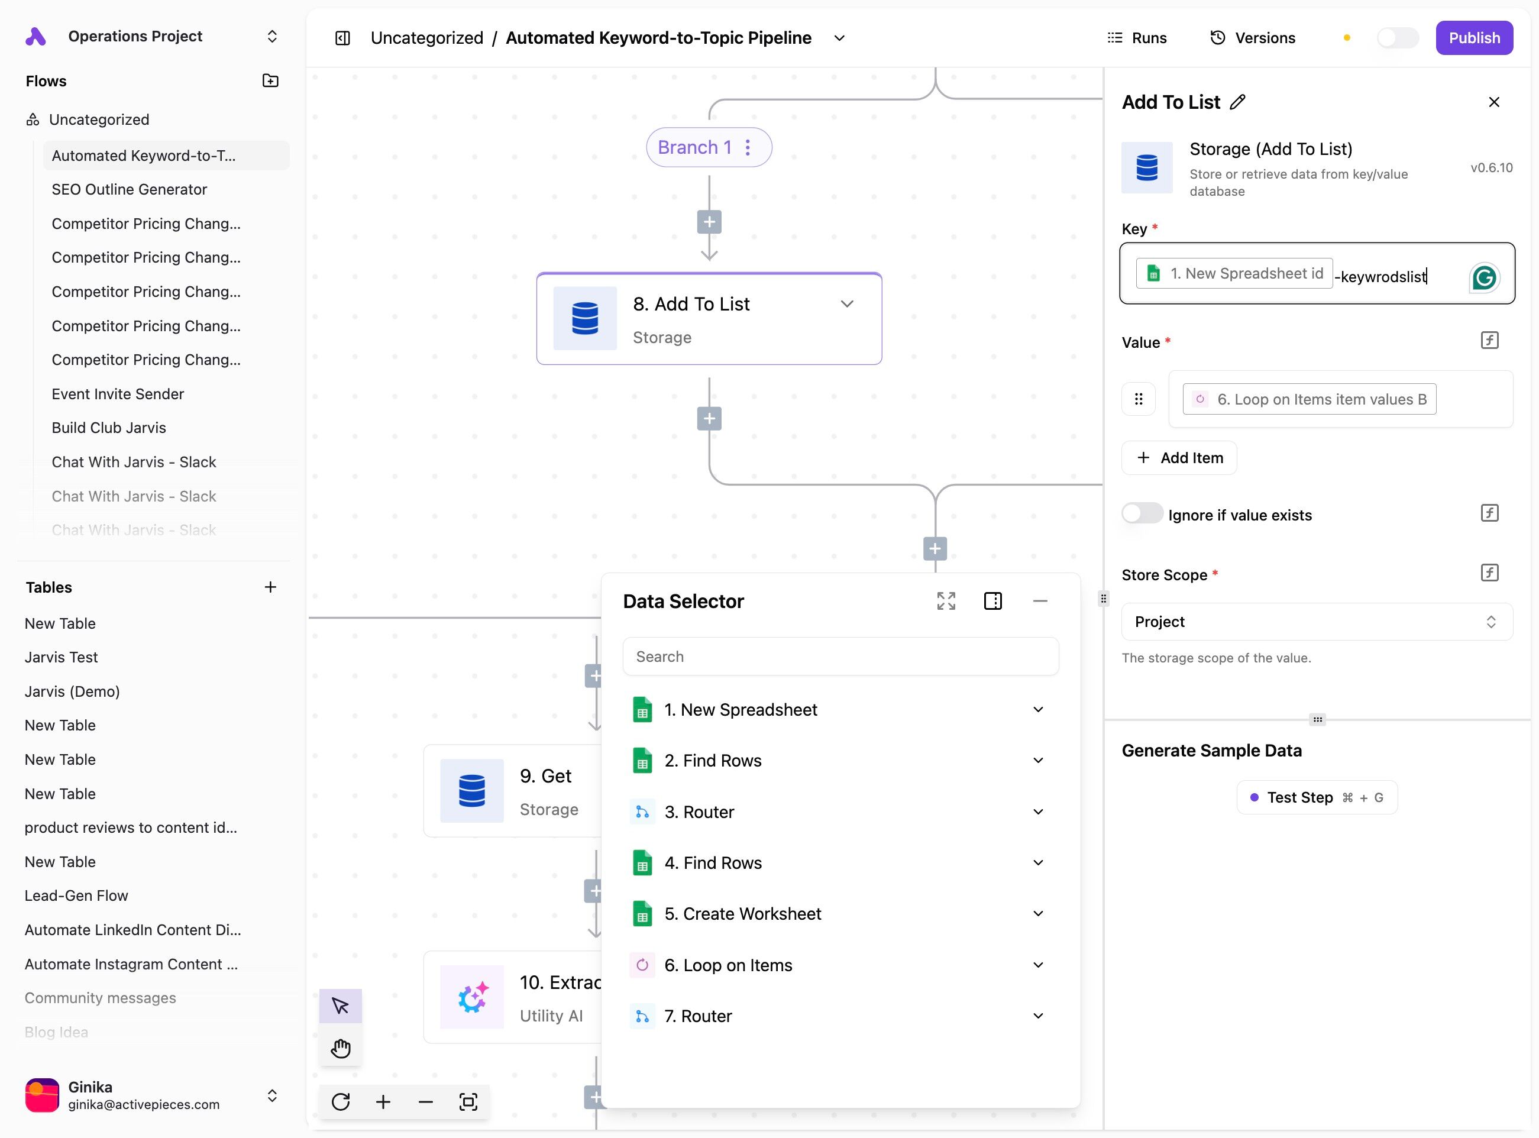Toggle the flow enable switch near Publish
This screenshot has width=1539, height=1138.
[1396, 38]
